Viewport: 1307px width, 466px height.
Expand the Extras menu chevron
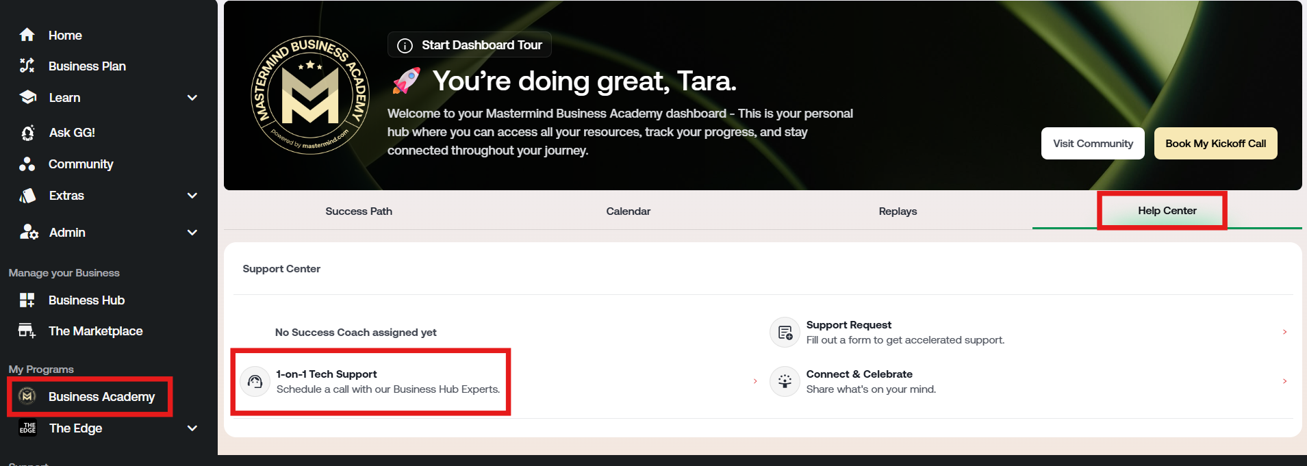pyautogui.click(x=192, y=196)
